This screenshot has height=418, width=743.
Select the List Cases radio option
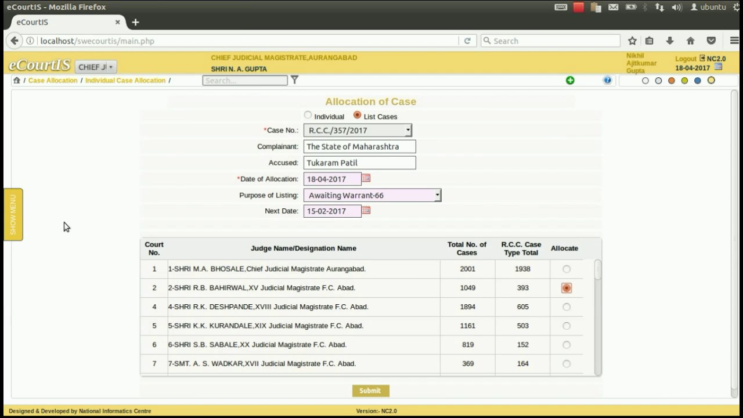(357, 116)
